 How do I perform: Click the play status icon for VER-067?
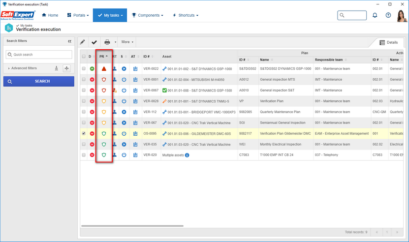124,123
